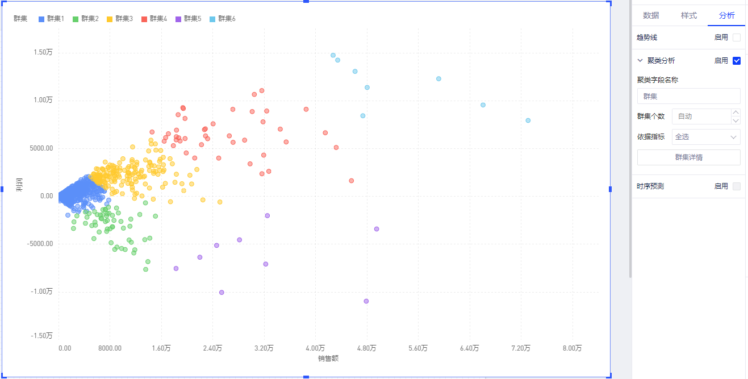This screenshot has height=379, width=748.
Task: Decrease 群集个数 with the down arrow
Action: pos(736,120)
